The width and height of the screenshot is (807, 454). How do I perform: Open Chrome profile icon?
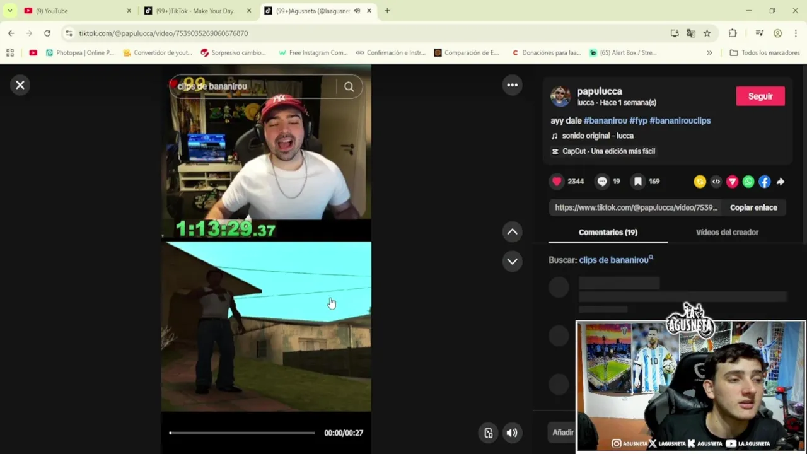778,33
